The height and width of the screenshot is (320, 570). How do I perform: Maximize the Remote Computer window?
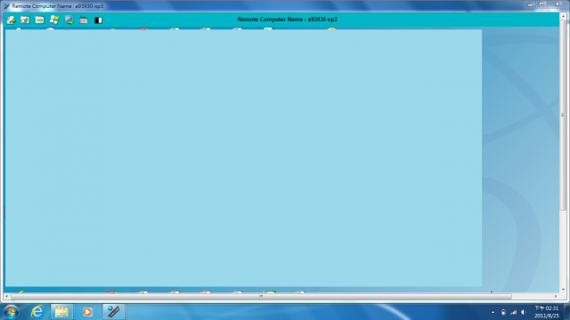tap(541, 4)
